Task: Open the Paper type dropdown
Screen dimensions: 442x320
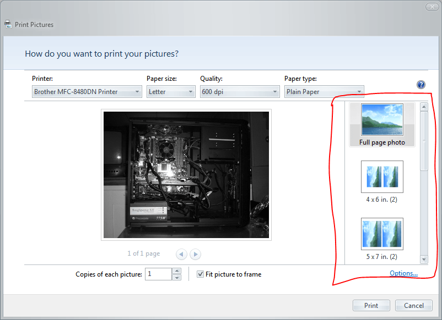Action: pyautogui.click(x=324, y=92)
